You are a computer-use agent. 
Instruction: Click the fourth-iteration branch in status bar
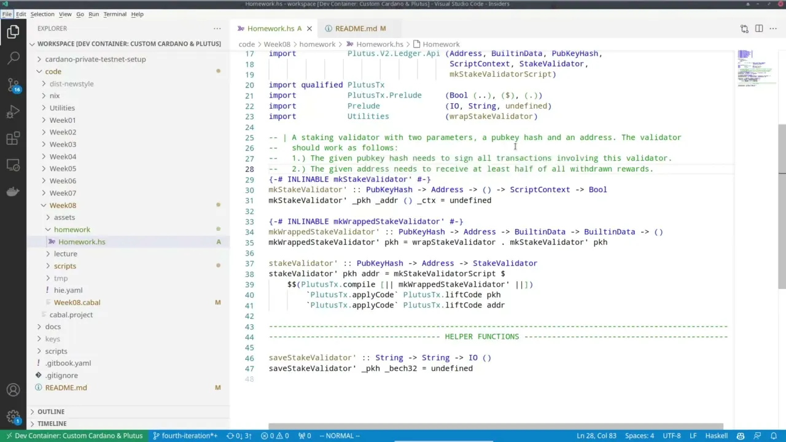(185, 436)
